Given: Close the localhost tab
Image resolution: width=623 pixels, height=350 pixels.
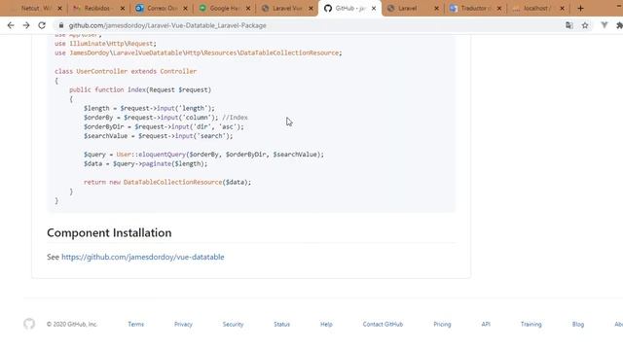Looking at the screenshot, I should [562, 9].
